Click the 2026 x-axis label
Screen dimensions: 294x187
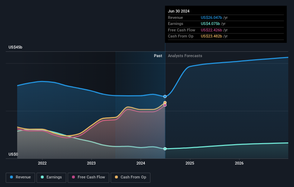(239, 163)
